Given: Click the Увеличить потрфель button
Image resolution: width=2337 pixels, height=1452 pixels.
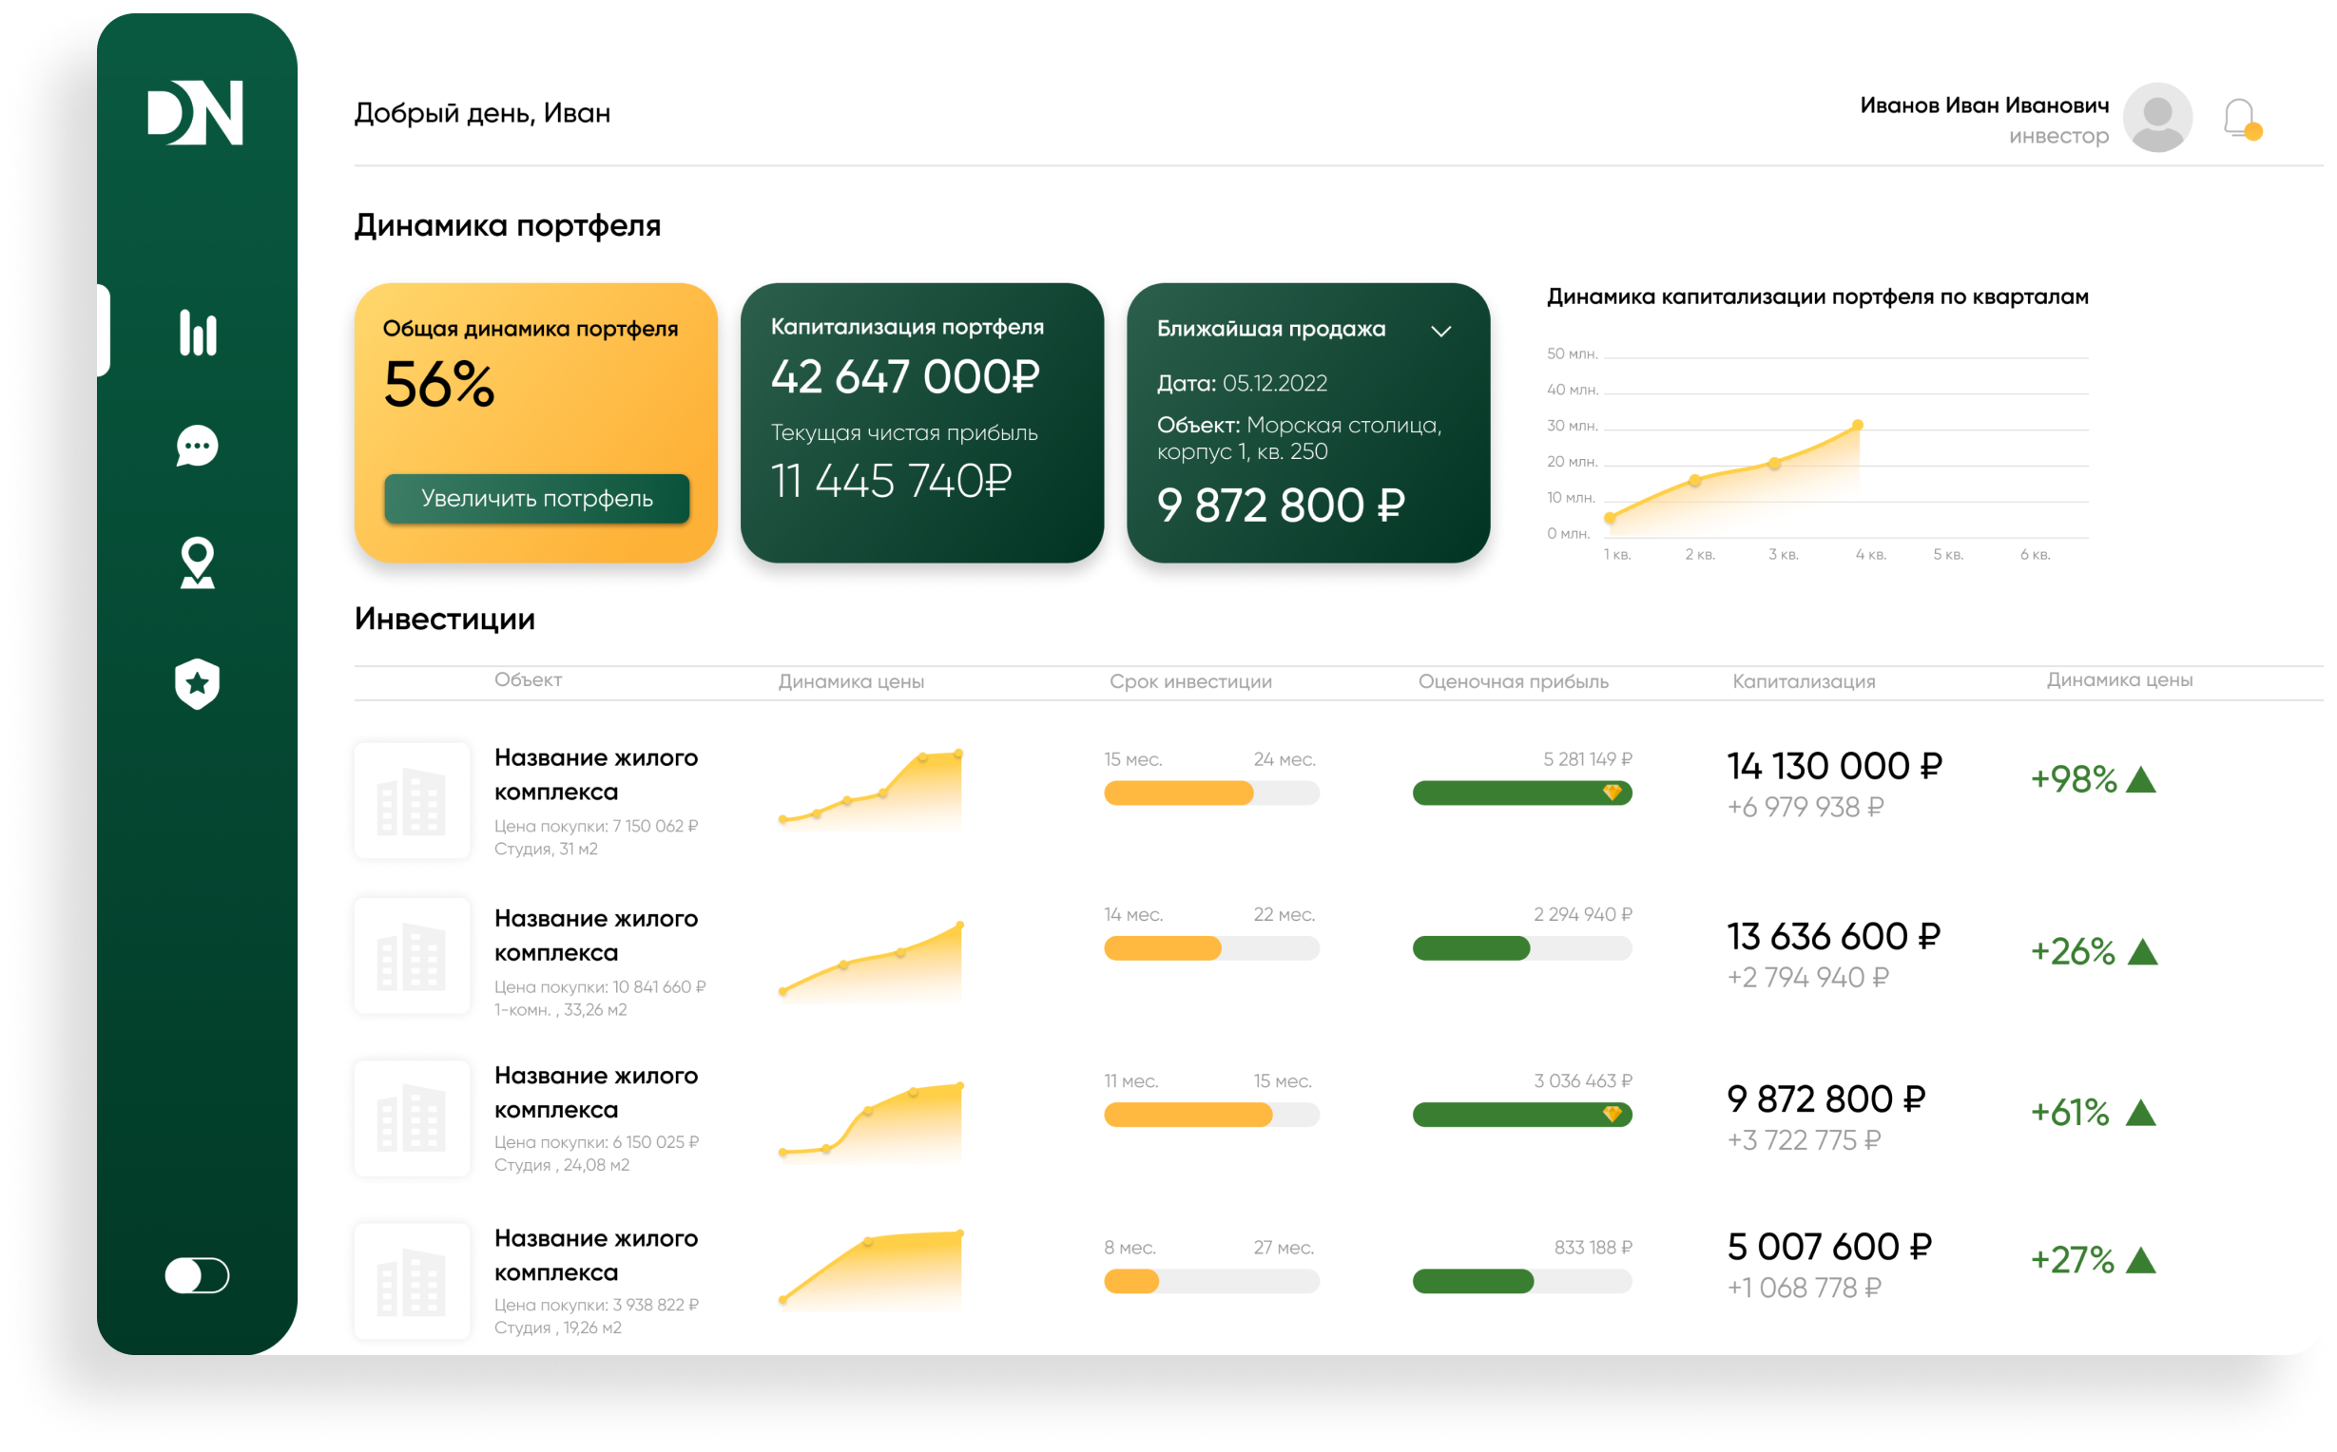Looking at the screenshot, I should tap(537, 498).
